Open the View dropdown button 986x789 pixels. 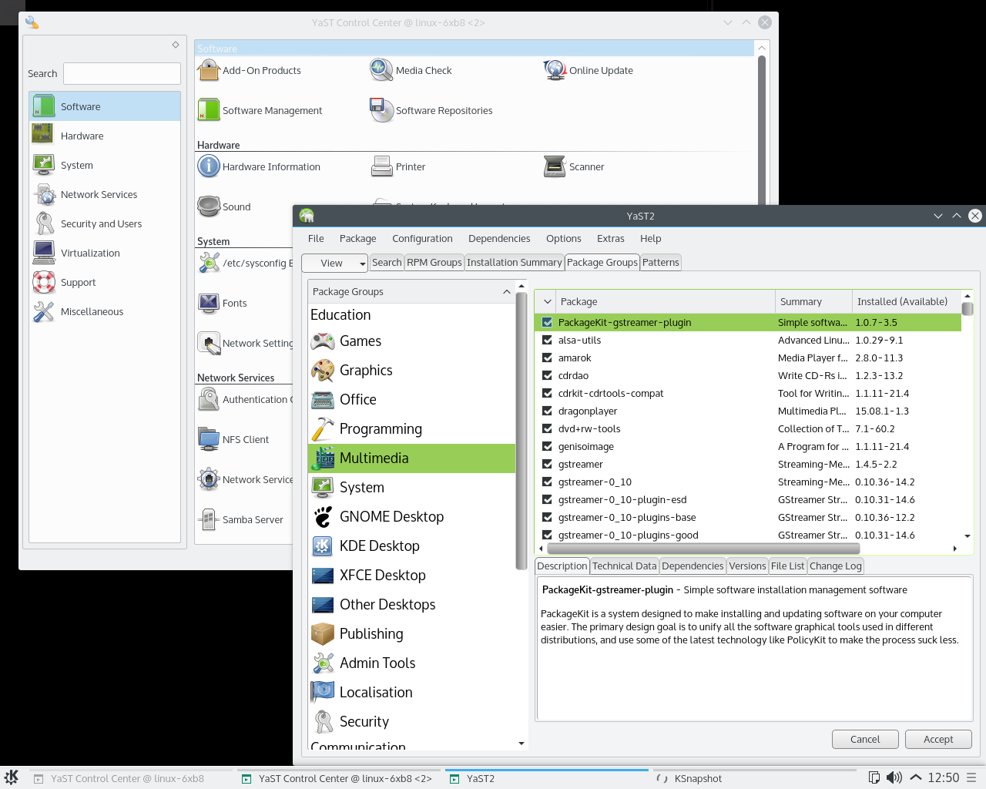334,263
